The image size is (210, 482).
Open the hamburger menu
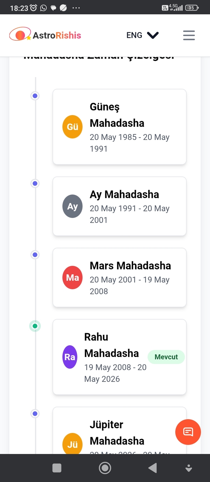tap(189, 35)
